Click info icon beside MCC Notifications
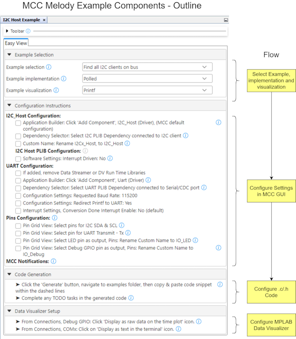 pyautogui.click(x=53, y=261)
